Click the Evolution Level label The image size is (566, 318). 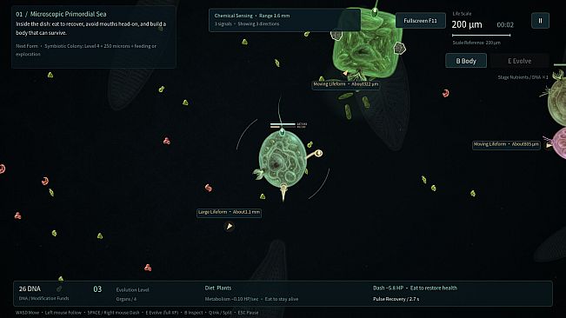click(132, 290)
